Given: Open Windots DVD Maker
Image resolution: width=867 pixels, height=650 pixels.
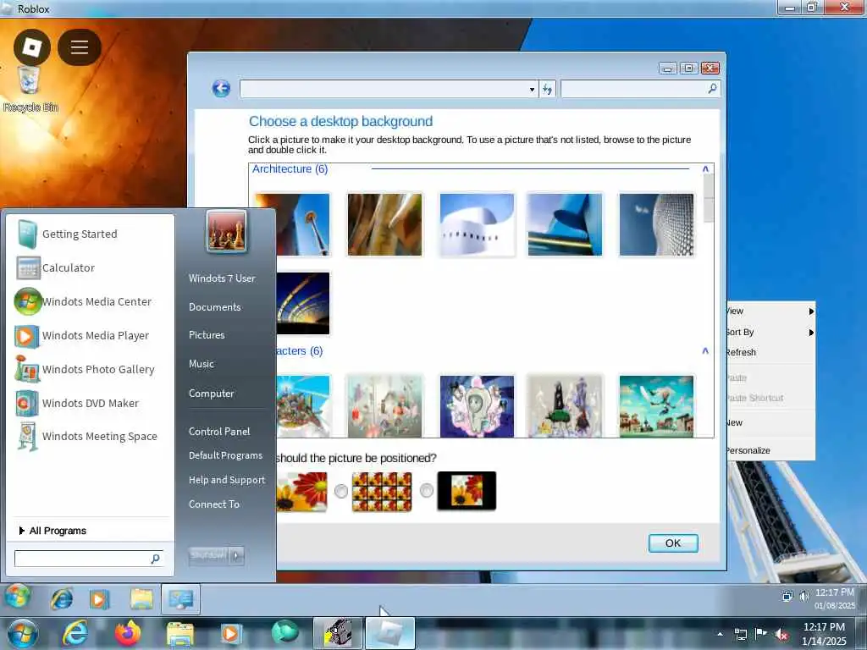Looking at the screenshot, I should point(77,403).
